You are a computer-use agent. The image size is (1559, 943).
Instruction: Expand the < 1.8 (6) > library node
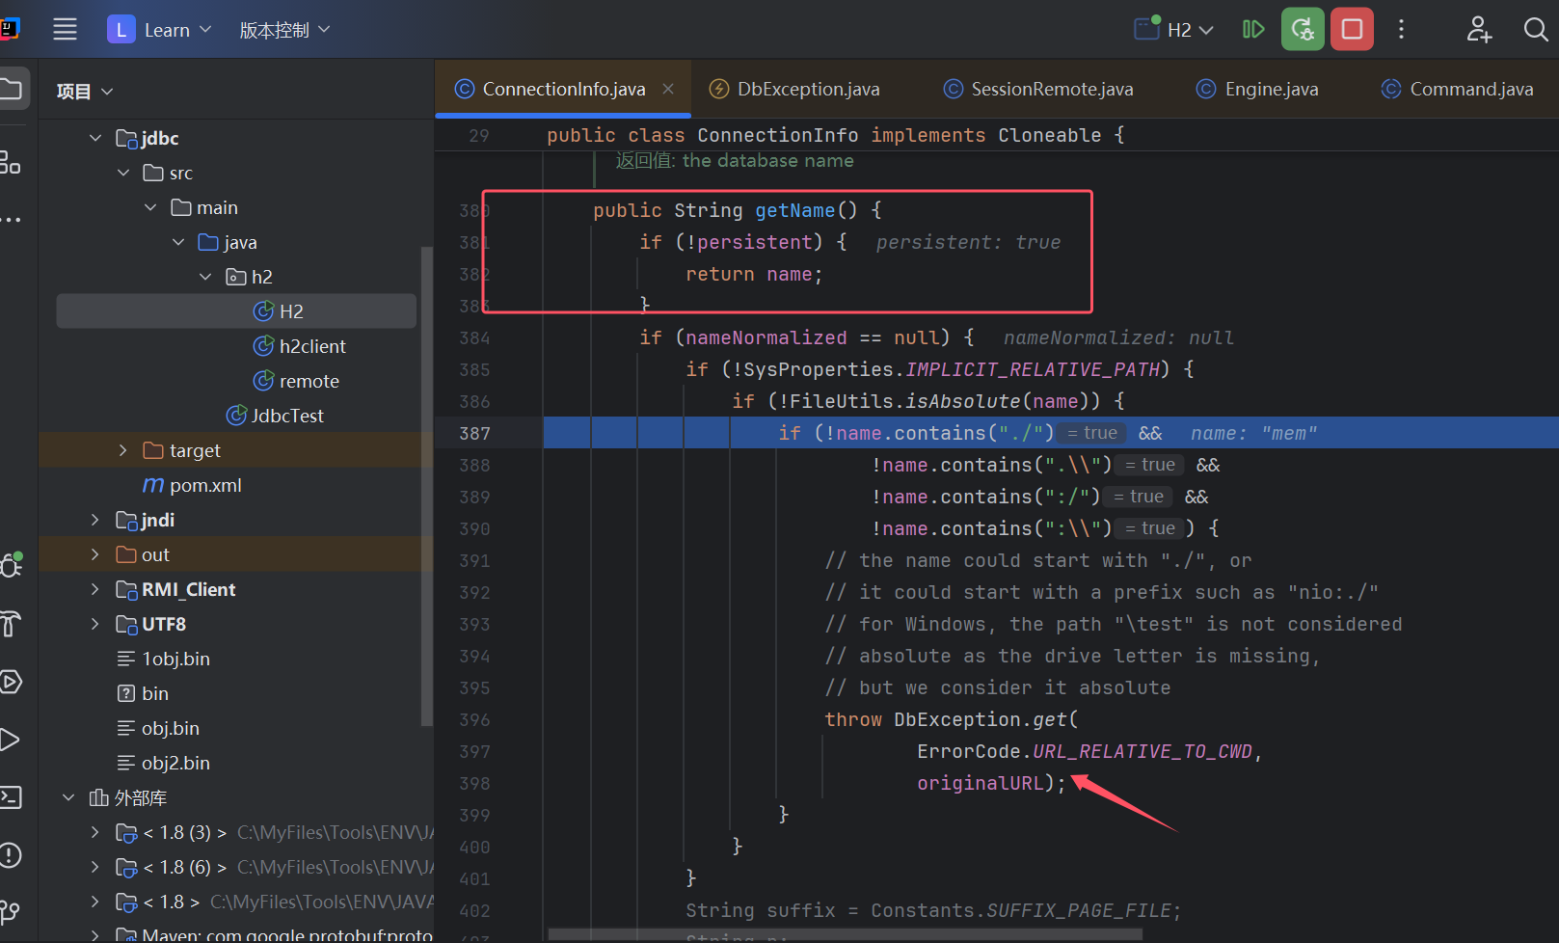click(95, 867)
